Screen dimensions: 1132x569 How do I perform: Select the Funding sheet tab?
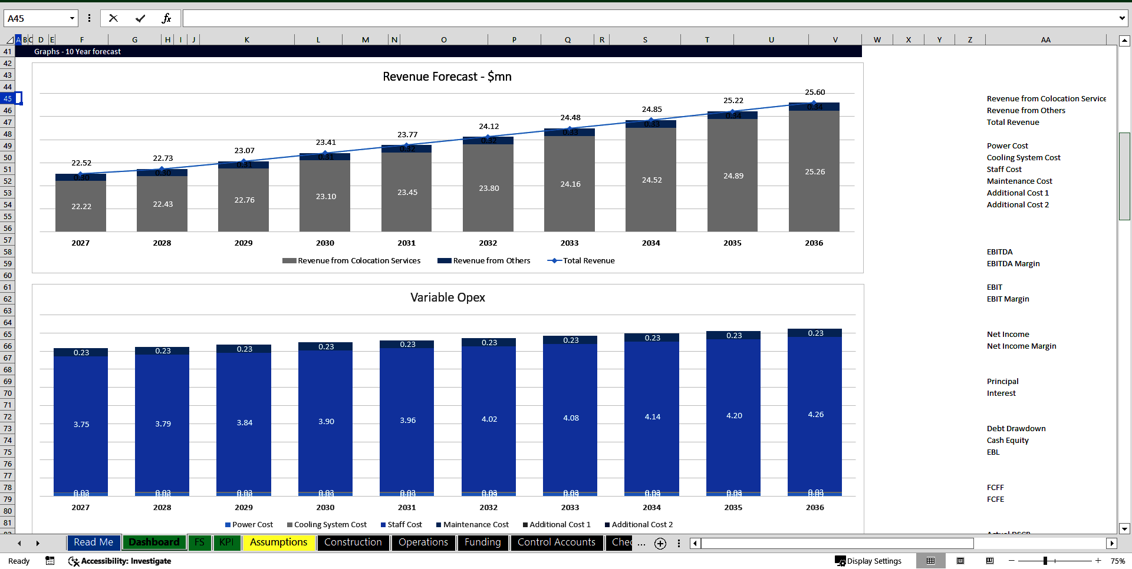[x=483, y=542]
